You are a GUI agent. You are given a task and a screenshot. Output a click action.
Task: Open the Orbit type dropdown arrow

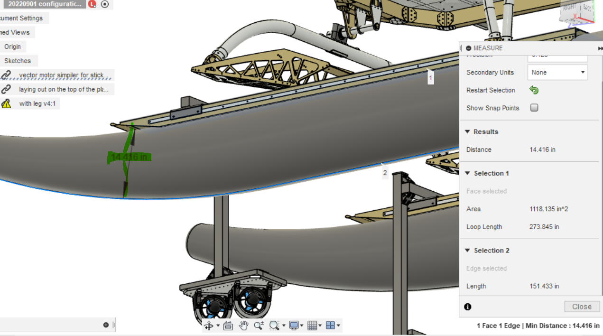point(218,326)
